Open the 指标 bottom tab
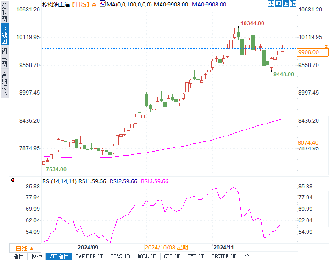The image size is (329, 260). click(x=18, y=256)
